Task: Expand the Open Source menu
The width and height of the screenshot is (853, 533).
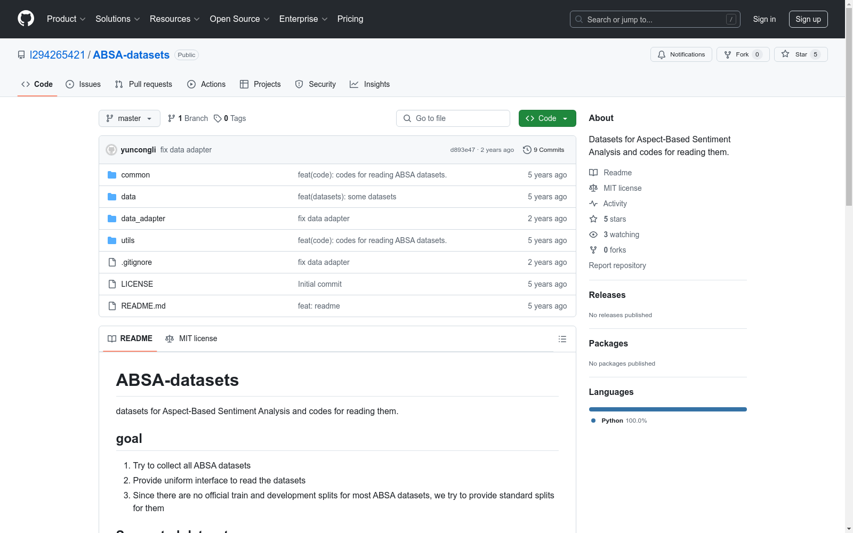Action: tap(240, 19)
